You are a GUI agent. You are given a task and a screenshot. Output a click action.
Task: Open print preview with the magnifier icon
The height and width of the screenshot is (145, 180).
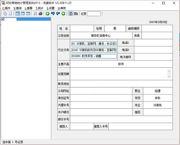coord(35,14)
